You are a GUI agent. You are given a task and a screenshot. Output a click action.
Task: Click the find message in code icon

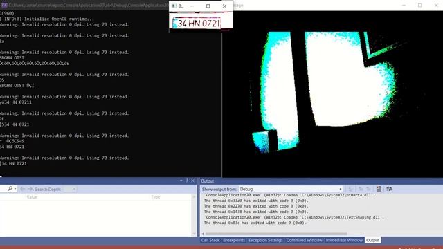pyautogui.click(x=350, y=189)
